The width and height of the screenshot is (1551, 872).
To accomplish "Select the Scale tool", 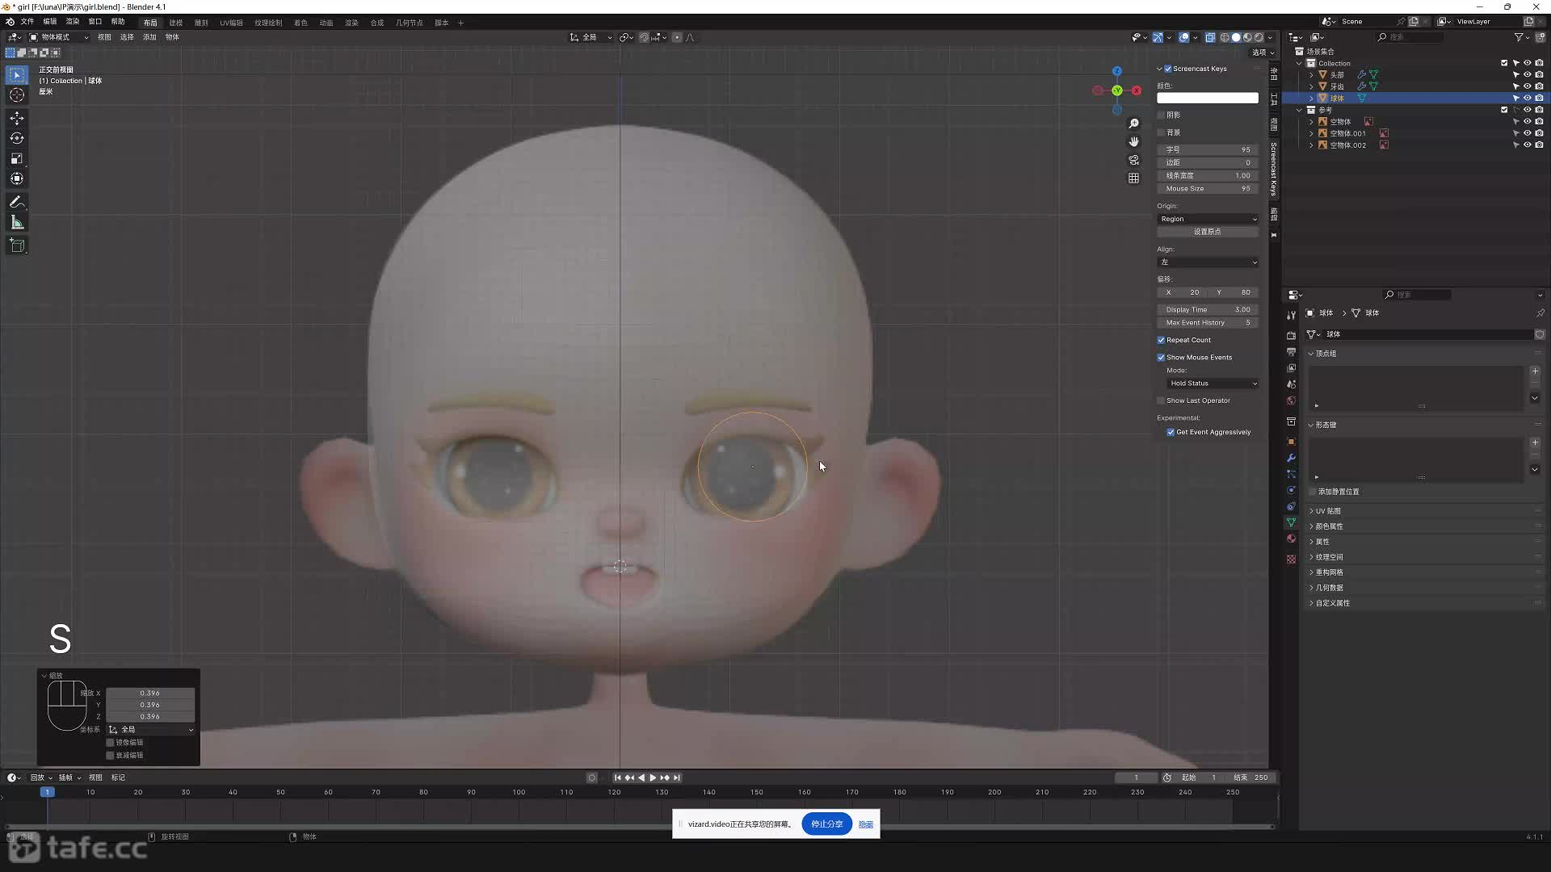I will click(x=17, y=158).
